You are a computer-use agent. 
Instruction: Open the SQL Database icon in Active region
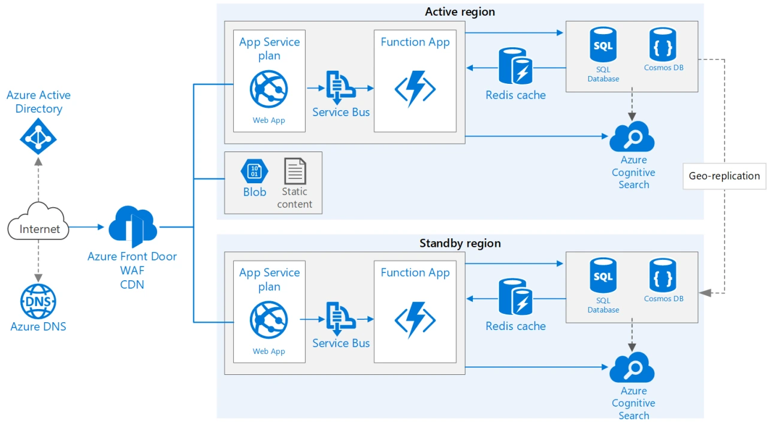(x=602, y=44)
